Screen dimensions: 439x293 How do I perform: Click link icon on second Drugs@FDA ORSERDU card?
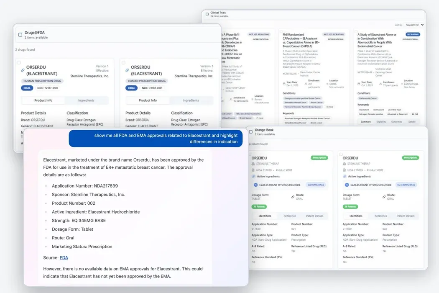[127, 70]
